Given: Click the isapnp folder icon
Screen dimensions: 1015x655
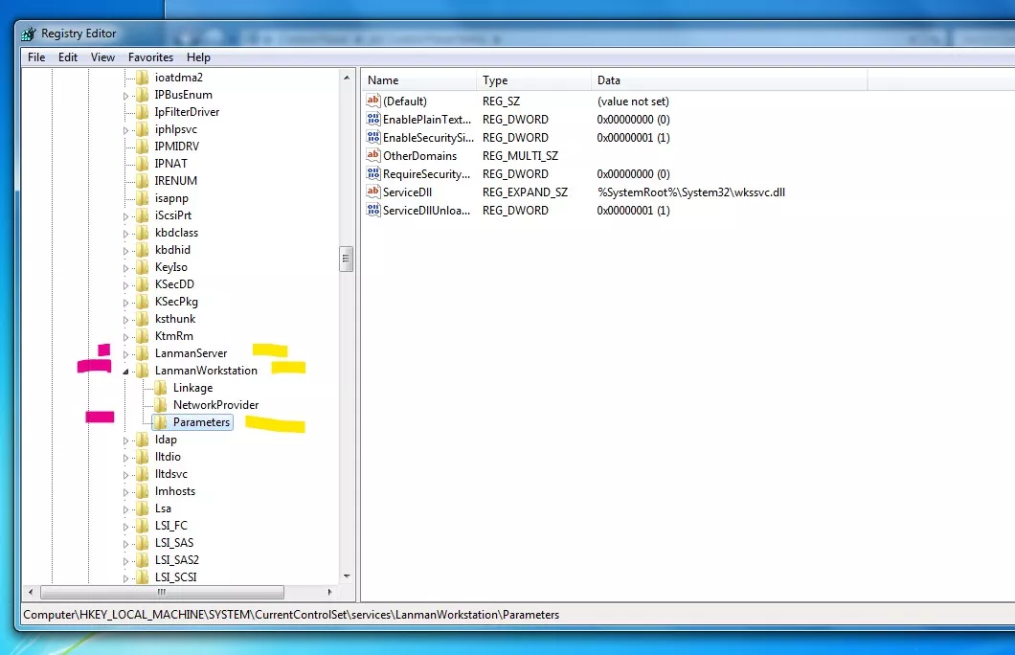Looking at the screenshot, I should pyautogui.click(x=142, y=198).
